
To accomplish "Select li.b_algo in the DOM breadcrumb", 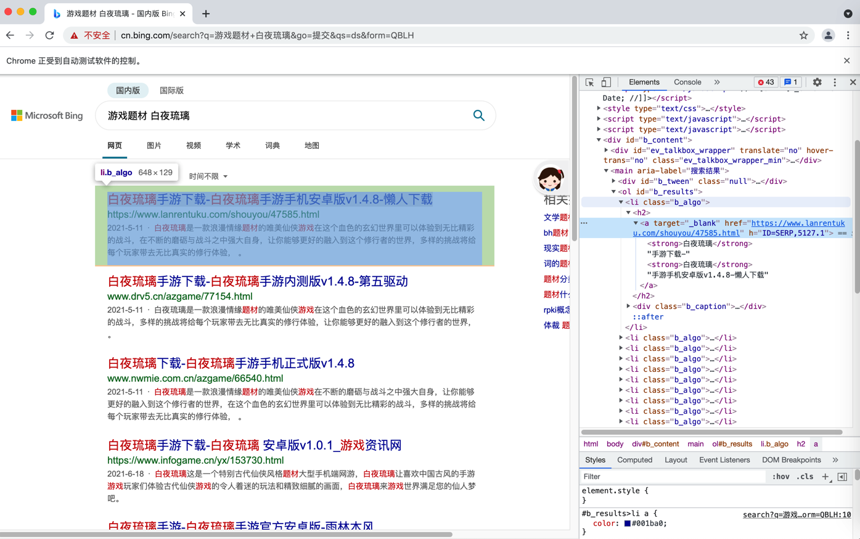I will point(774,444).
